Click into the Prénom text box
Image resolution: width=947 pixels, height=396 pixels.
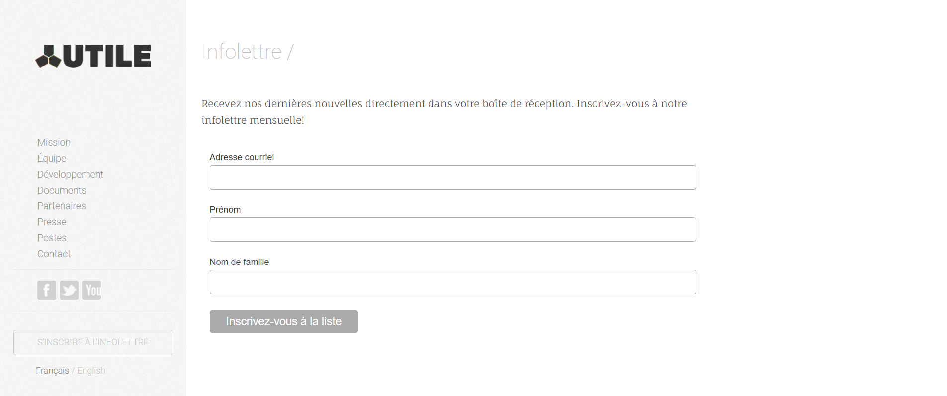(452, 229)
